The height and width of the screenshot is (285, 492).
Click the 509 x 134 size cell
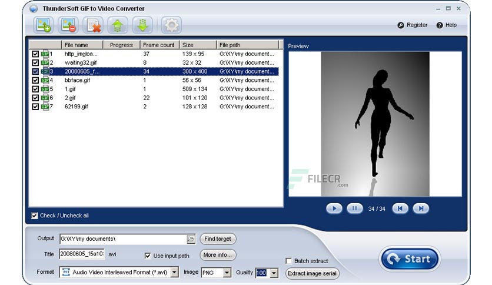(195, 89)
